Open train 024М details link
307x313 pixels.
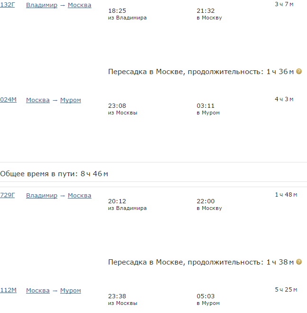point(8,100)
